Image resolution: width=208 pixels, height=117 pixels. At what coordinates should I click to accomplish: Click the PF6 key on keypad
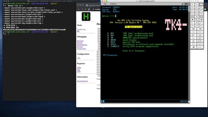tap(201, 7)
